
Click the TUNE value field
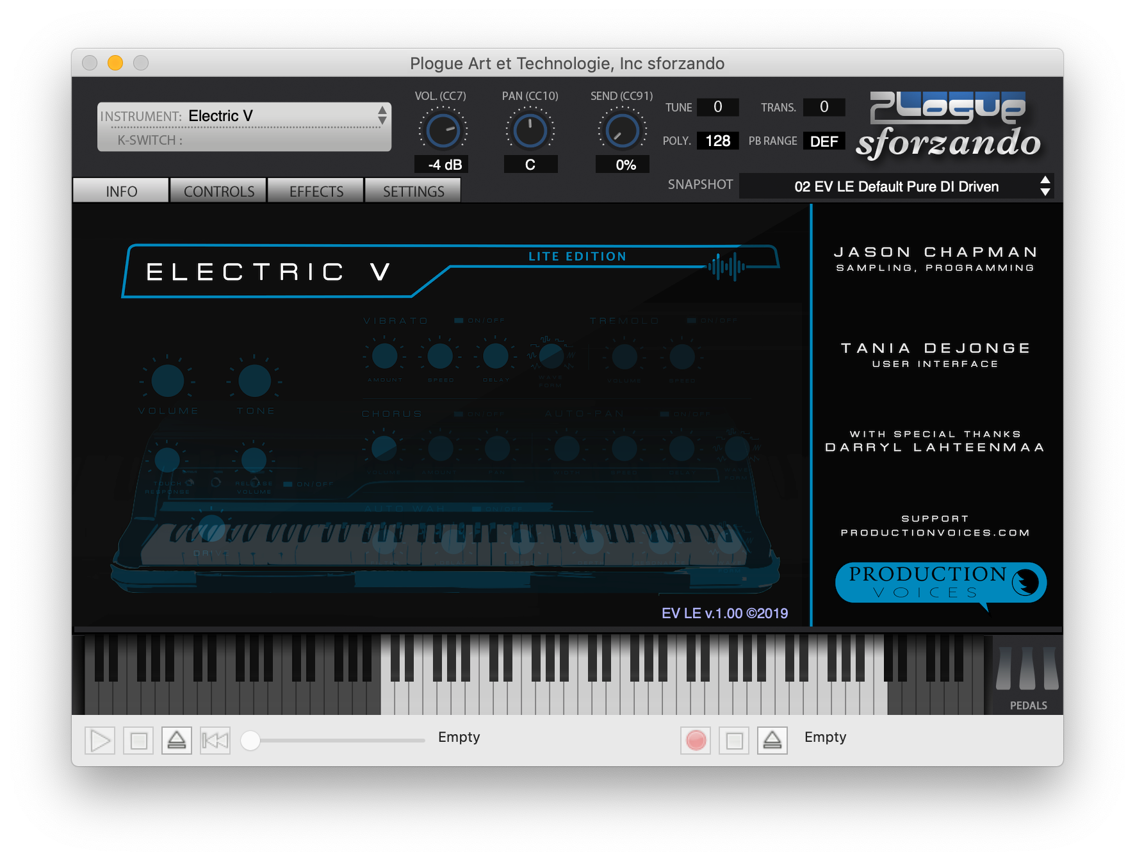coord(718,107)
